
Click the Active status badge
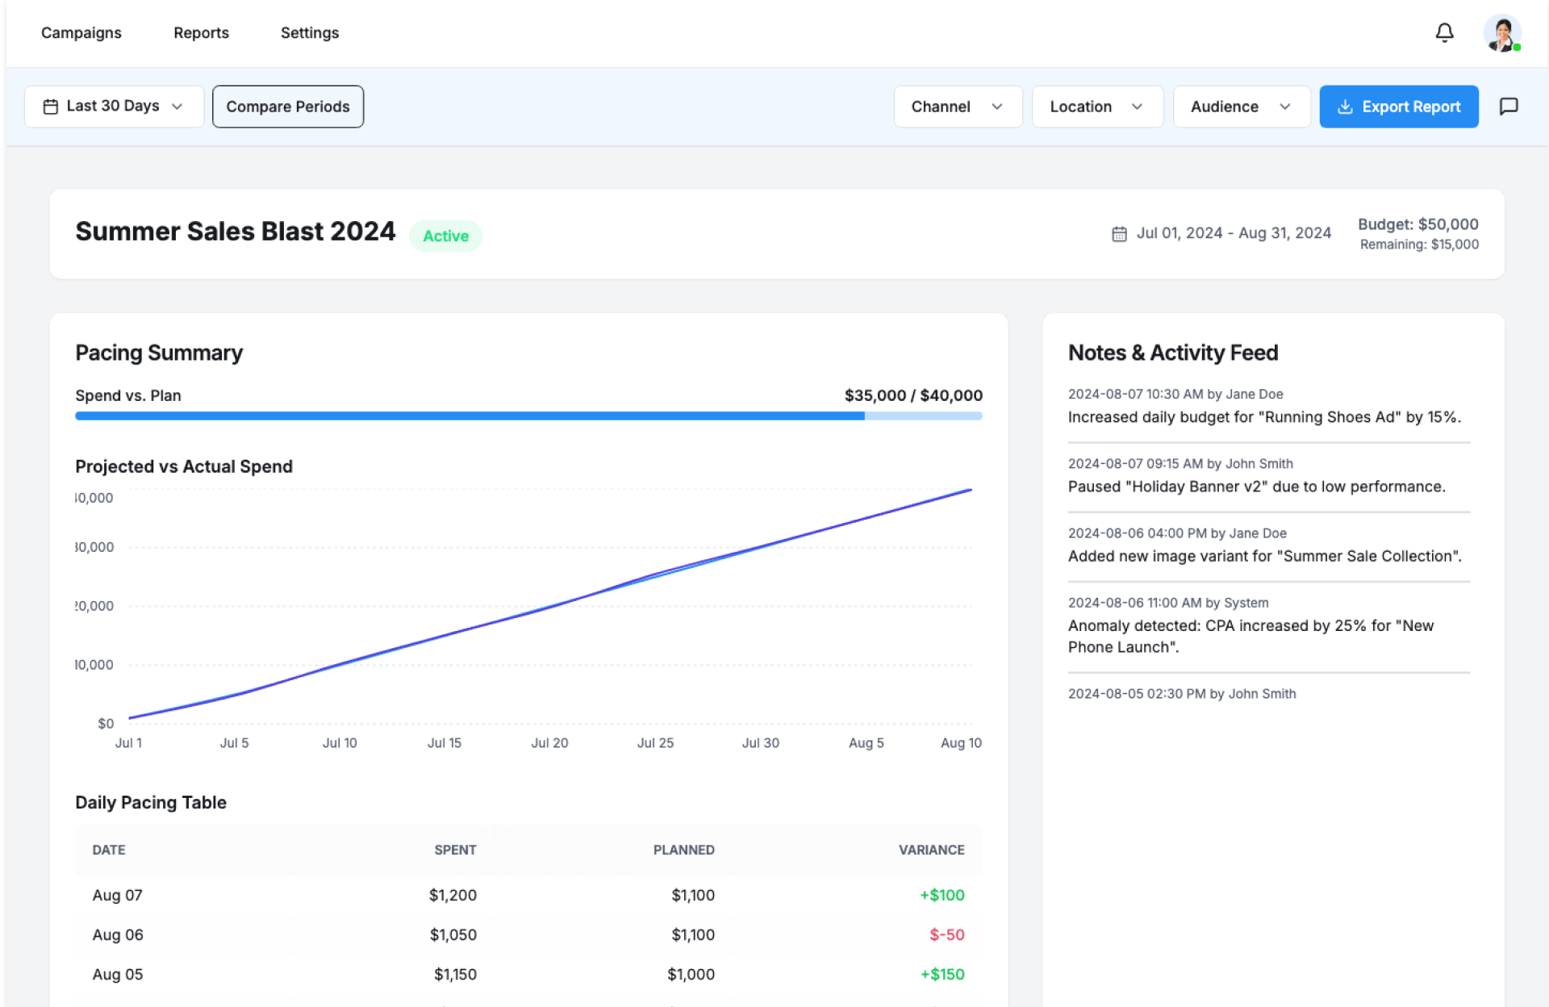pyautogui.click(x=445, y=236)
